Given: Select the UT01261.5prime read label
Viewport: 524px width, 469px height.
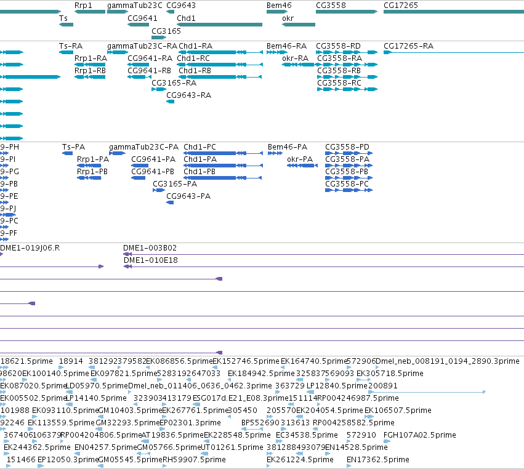Looking at the screenshot, I should 232,447.
